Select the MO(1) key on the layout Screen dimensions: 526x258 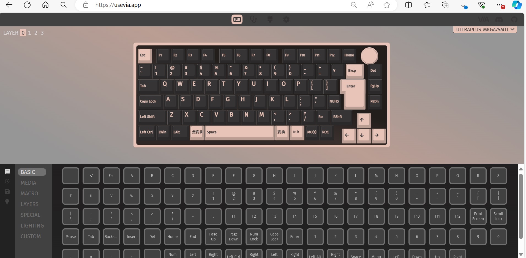(312, 132)
